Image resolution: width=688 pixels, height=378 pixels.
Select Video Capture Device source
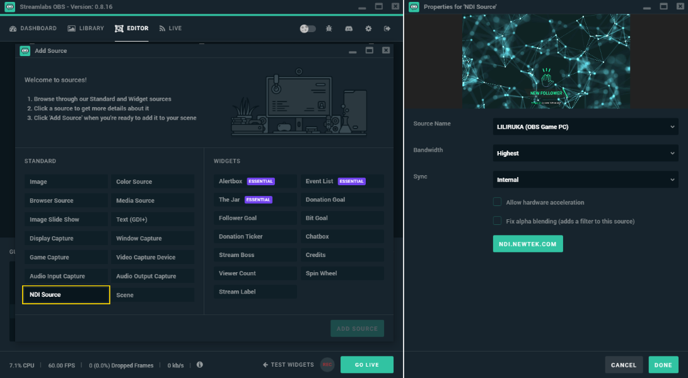(x=152, y=257)
